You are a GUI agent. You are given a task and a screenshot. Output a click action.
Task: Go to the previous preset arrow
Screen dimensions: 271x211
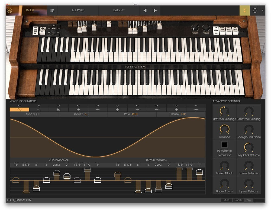[145, 10]
